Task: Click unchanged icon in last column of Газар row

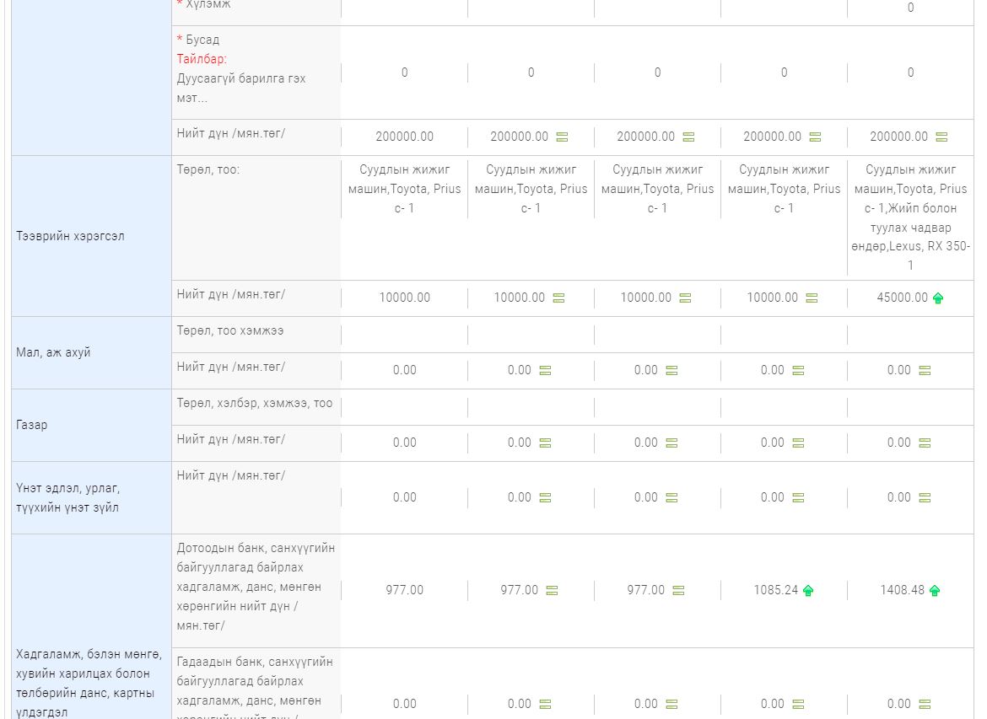Action: click(x=925, y=443)
